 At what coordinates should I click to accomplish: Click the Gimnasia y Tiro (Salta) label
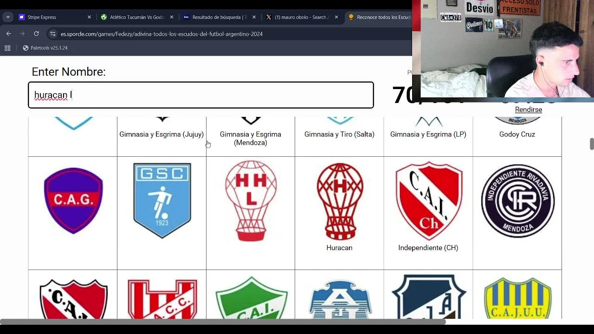click(x=339, y=134)
